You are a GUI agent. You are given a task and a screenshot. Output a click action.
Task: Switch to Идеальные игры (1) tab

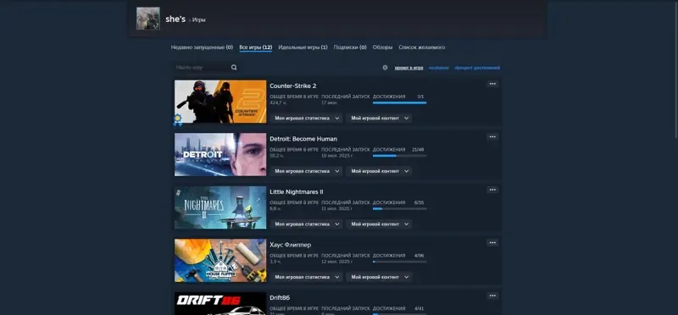coord(303,47)
